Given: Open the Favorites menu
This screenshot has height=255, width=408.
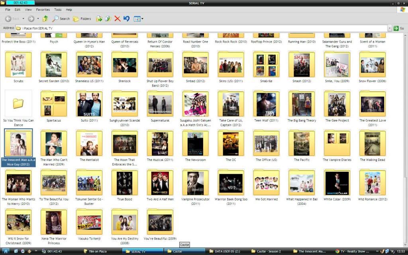Looking at the screenshot, I should (x=43, y=10).
